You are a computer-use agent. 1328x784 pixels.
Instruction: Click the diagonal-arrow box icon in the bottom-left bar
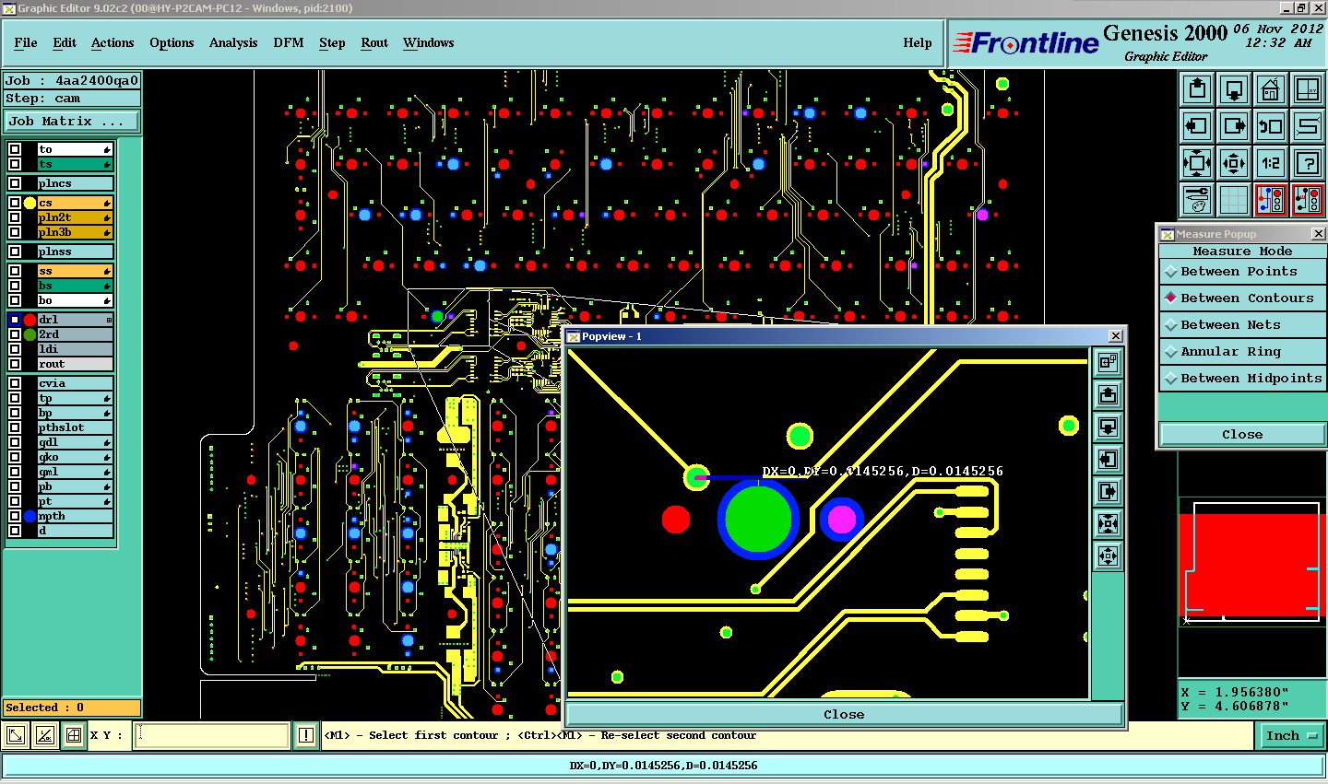click(x=16, y=735)
